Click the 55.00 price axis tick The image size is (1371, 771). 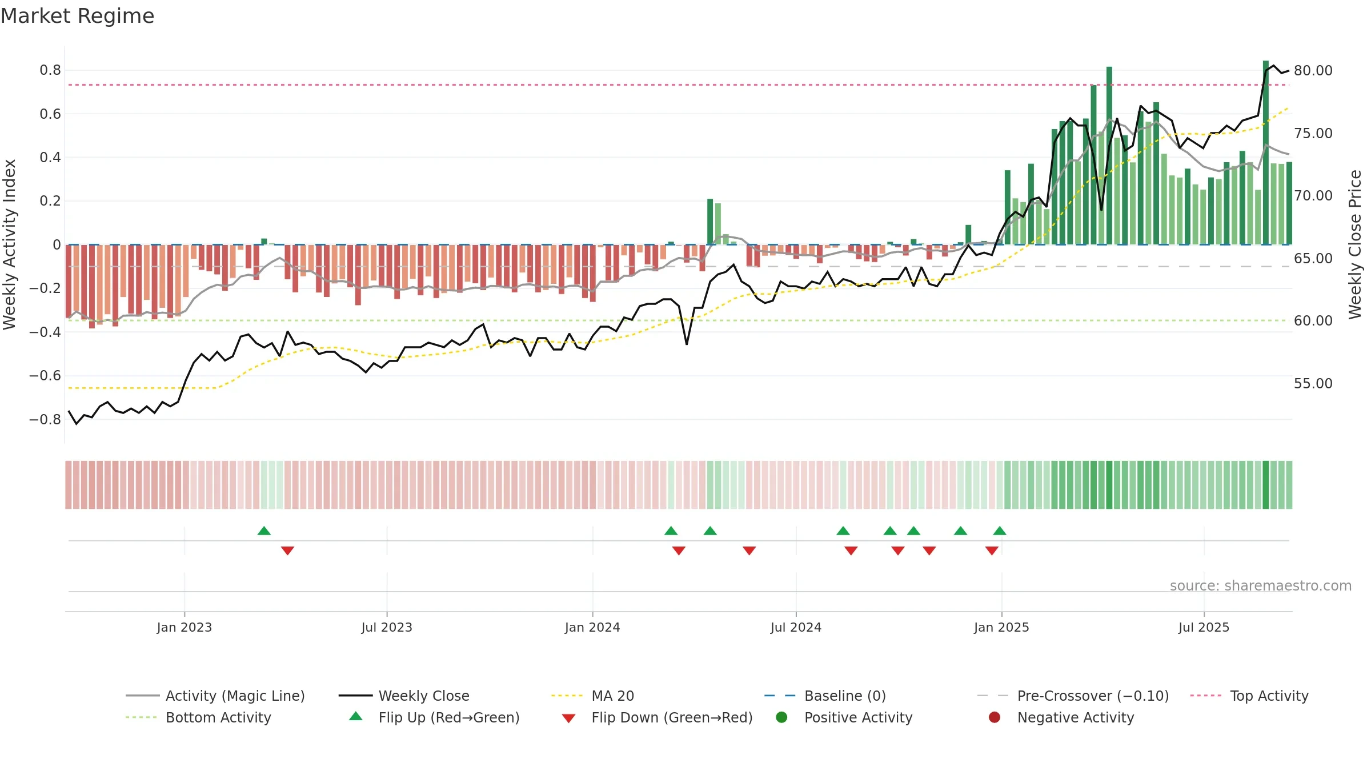click(1313, 383)
